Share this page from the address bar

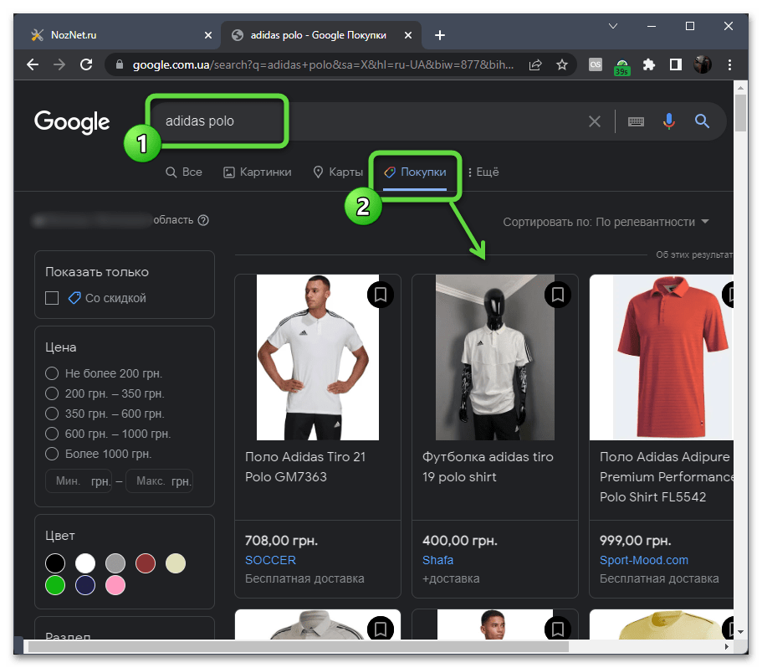[535, 64]
